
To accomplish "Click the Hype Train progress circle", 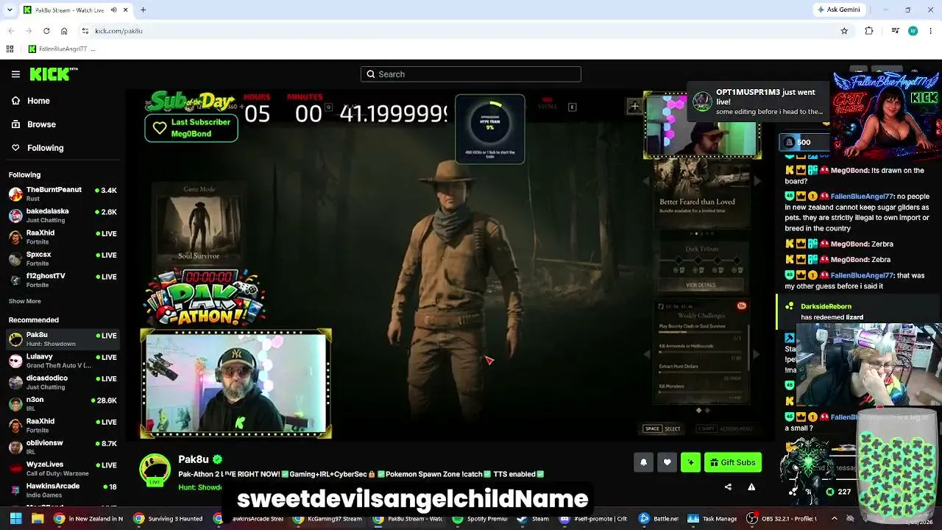I will pos(490,125).
